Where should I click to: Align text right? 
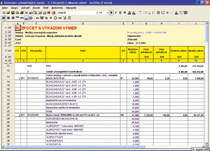click(13, 18)
